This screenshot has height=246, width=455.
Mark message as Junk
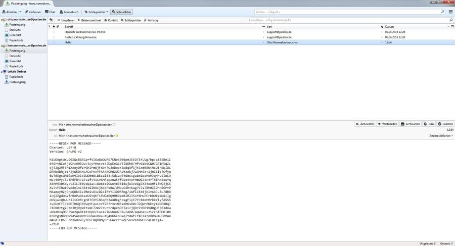pos(429,124)
